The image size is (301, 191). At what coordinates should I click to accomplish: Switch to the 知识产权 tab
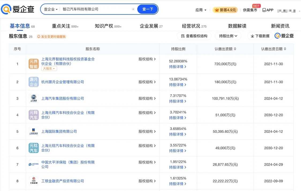pos(108,26)
